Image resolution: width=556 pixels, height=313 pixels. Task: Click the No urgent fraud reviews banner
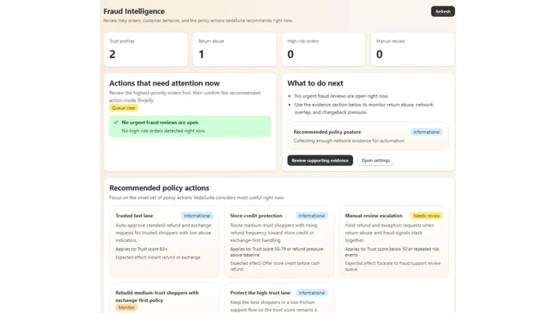(x=190, y=127)
